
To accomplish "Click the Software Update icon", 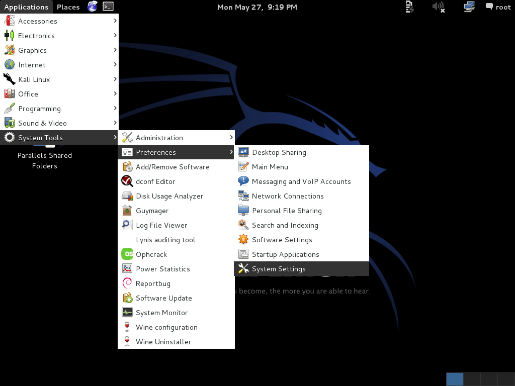I will coord(127,298).
